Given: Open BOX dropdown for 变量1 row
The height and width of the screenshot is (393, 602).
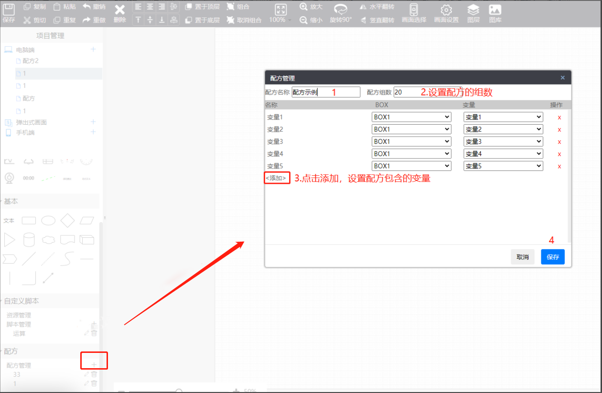Looking at the screenshot, I should click(x=411, y=117).
